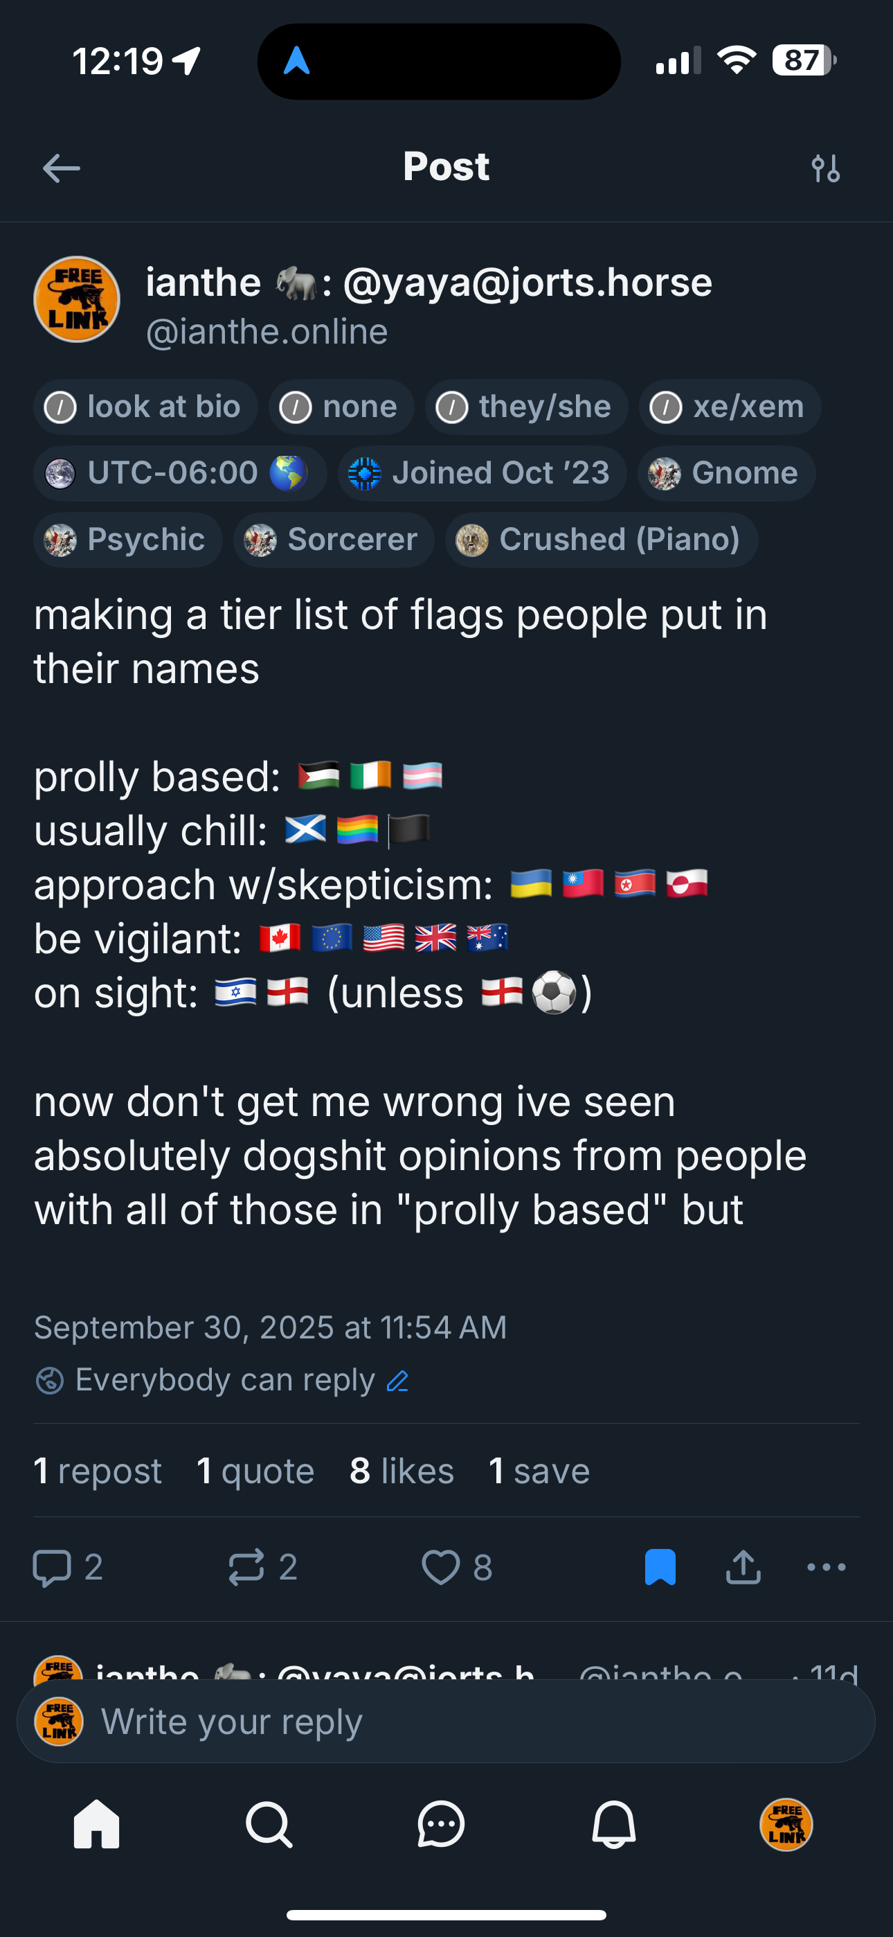
Task: Edit reply settings pencil icon
Action: (x=397, y=1381)
